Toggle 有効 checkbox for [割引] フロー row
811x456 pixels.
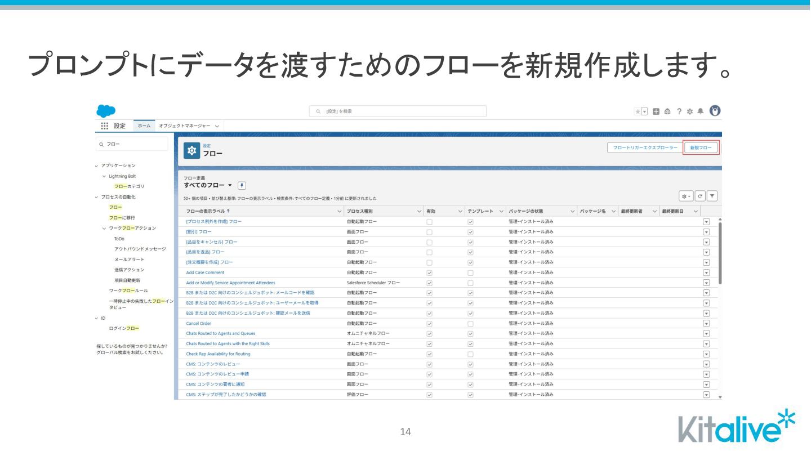point(429,232)
